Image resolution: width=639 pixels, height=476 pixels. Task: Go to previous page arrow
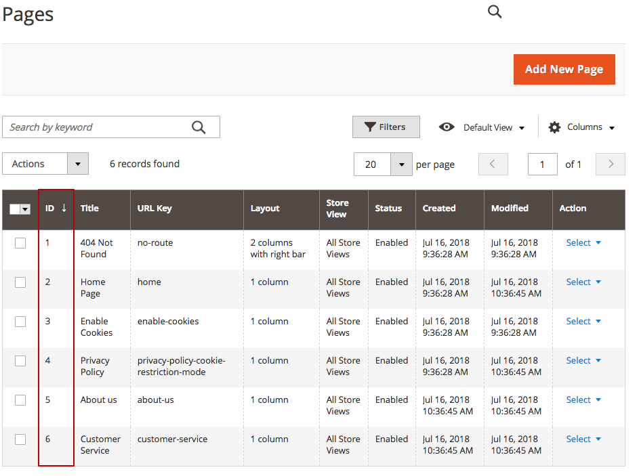tap(493, 164)
